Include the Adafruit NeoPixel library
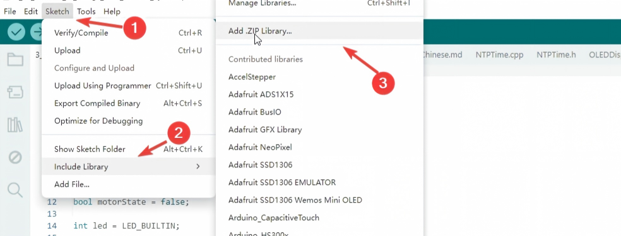This screenshot has height=236, width=621. coord(319,147)
